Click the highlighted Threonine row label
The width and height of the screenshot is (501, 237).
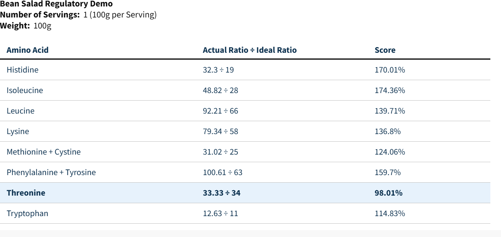click(x=26, y=193)
